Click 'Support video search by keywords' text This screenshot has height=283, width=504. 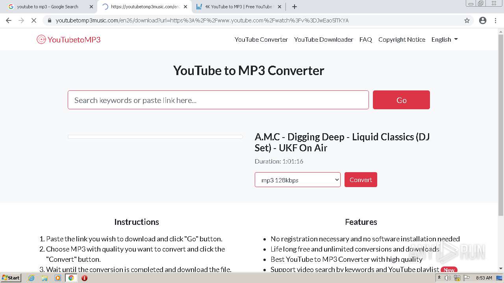(355, 269)
